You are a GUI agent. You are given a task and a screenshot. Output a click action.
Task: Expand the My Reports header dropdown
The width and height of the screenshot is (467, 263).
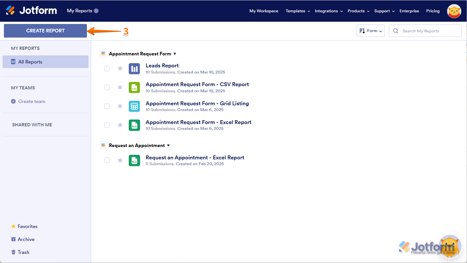click(96, 11)
